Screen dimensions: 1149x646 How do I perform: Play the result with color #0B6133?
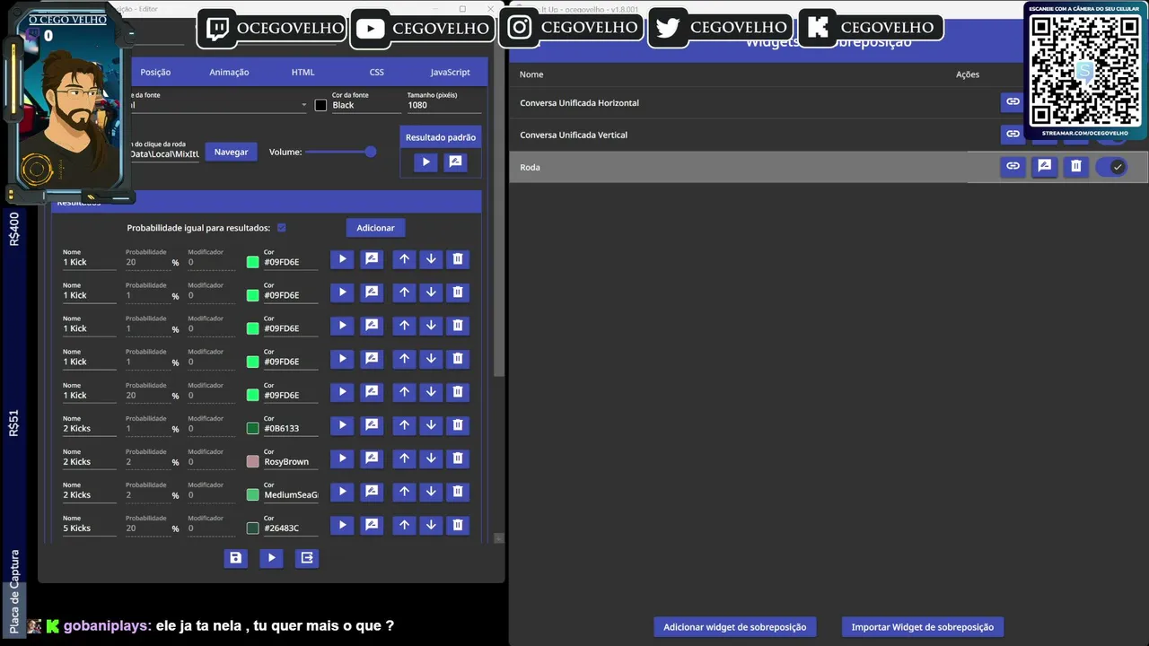click(342, 425)
